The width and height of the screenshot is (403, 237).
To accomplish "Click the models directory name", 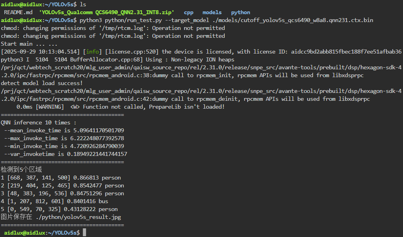I will 212,12.
